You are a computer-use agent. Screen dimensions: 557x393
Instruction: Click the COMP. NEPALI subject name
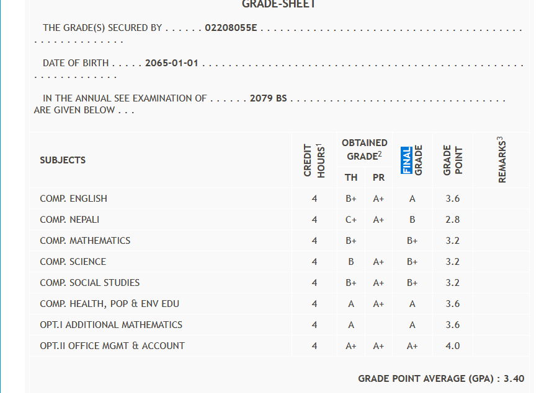tap(69, 220)
